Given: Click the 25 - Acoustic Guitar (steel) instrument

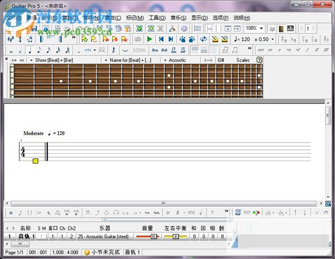Looking at the screenshot, I should [x=106, y=237].
